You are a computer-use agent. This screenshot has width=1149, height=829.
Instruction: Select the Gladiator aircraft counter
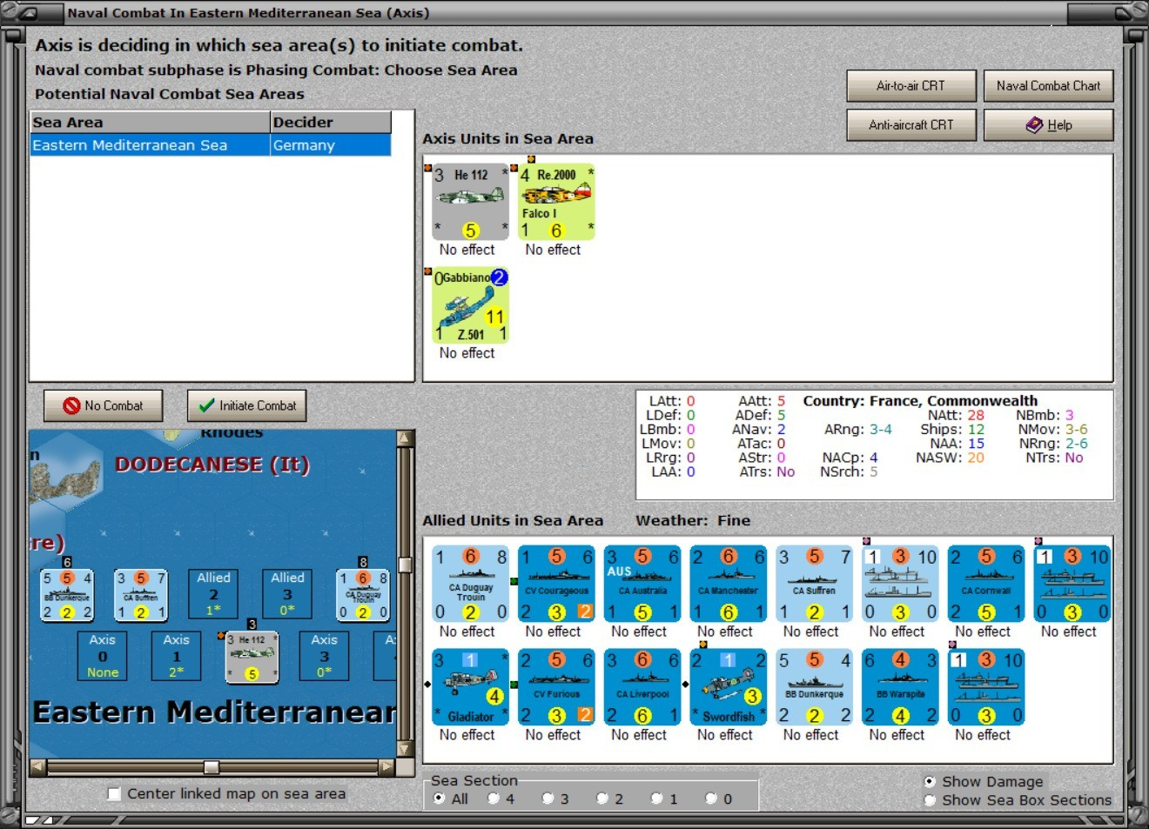[470, 687]
